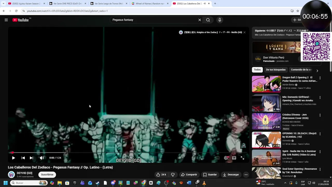
Task: Open options for OPENING 10 BLEACH video
Action: pos(320,134)
